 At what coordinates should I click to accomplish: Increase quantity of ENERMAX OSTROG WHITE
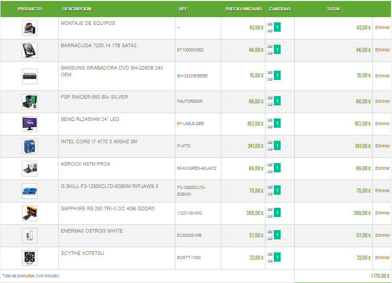pos(270,232)
